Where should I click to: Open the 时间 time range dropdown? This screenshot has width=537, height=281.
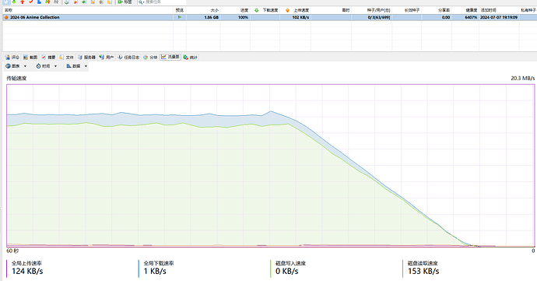(46, 66)
